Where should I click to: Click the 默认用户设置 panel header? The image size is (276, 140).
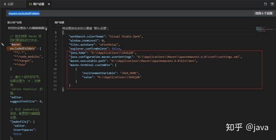[15, 23]
